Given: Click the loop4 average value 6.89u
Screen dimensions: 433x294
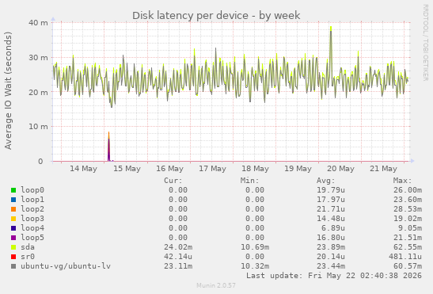Looking at the screenshot, I should pyautogui.click(x=333, y=228).
